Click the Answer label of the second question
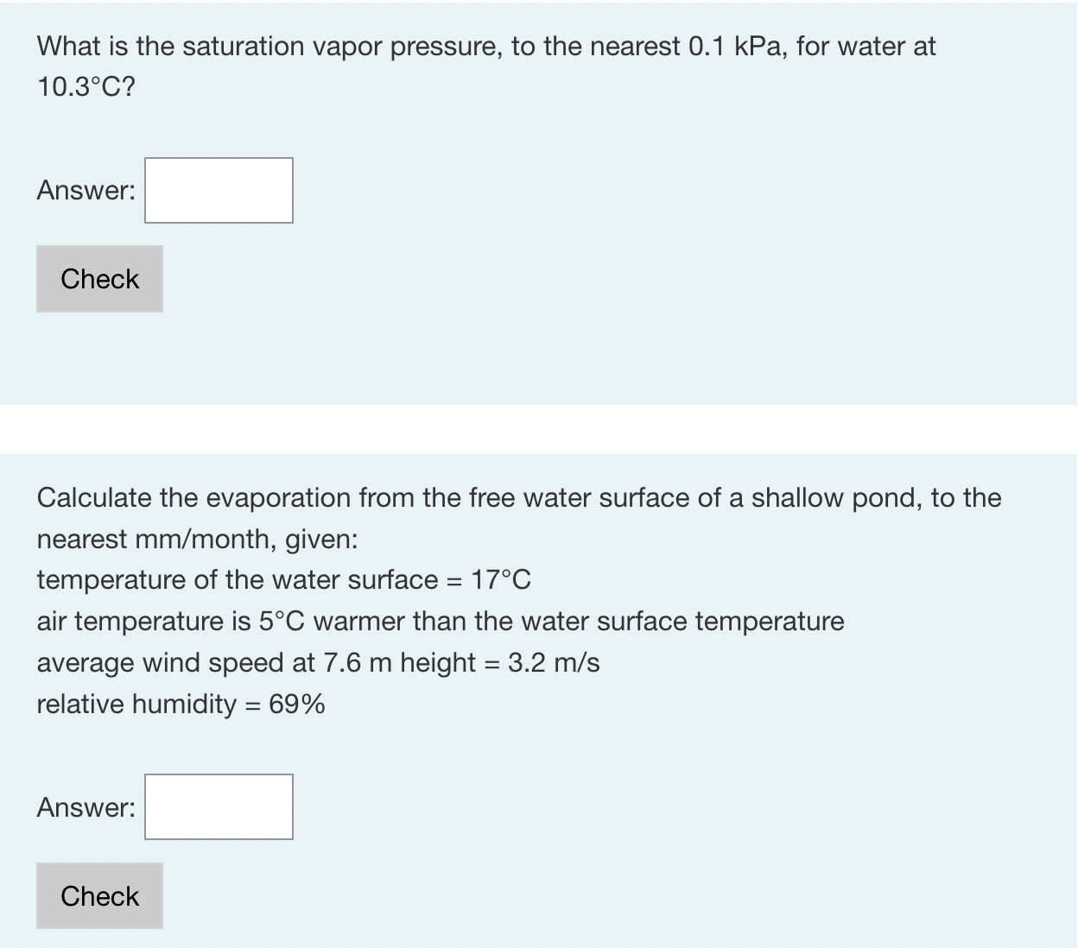The image size is (1078, 948). coord(86,806)
